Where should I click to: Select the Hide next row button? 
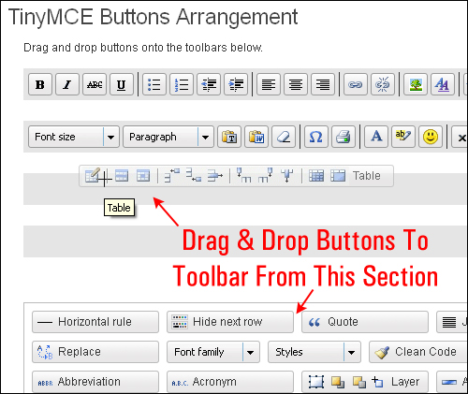pyautogui.click(x=230, y=322)
